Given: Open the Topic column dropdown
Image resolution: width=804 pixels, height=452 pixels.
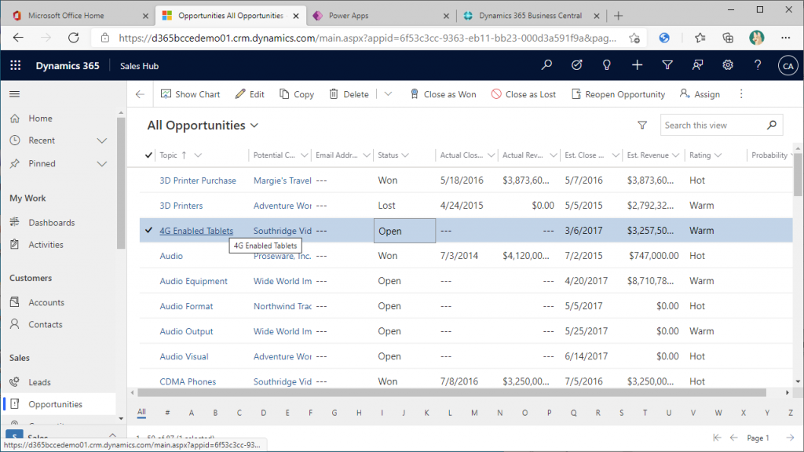Looking at the screenshot, I should click(198, 155).
